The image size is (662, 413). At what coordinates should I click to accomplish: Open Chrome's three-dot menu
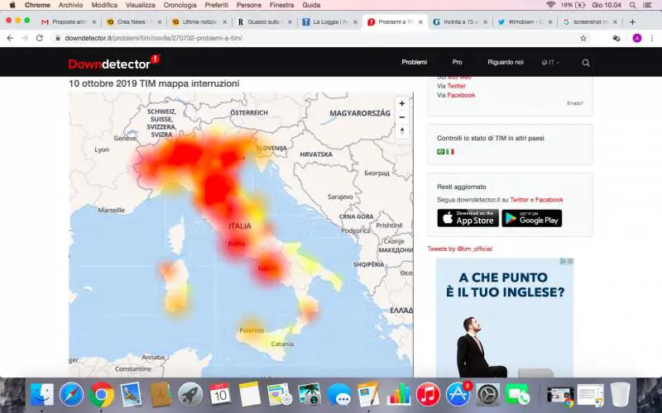point(652,38)
